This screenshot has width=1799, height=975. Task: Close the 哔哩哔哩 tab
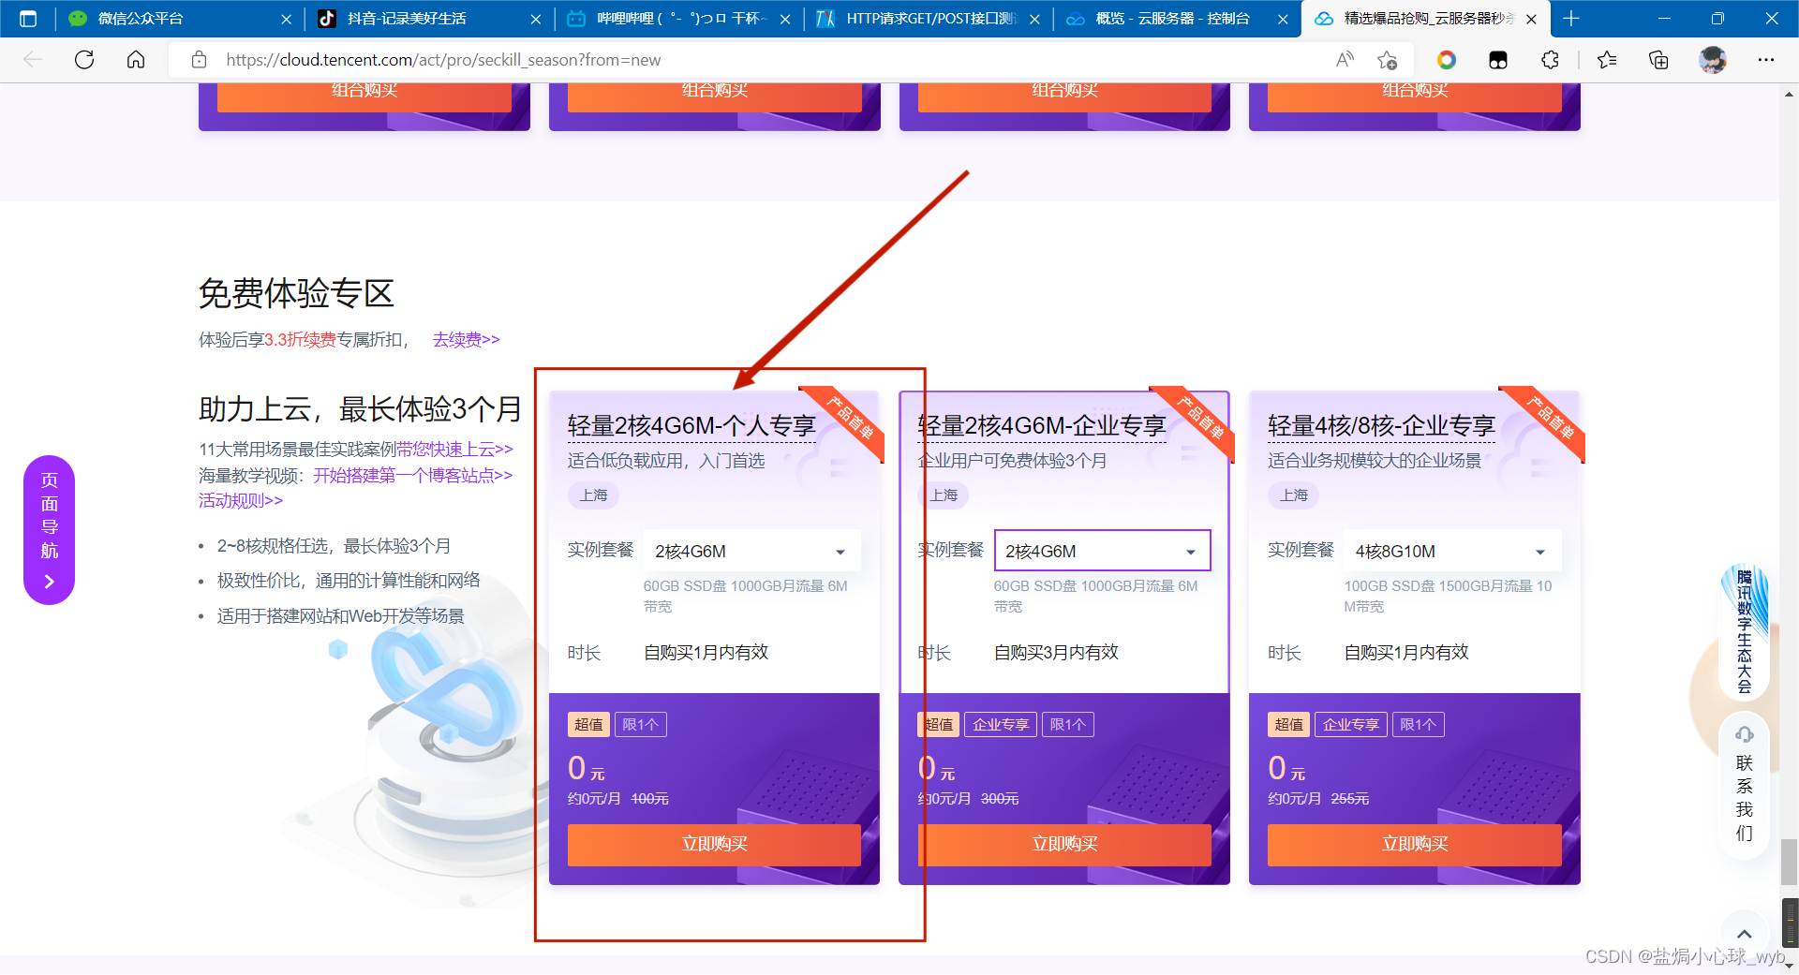785,19
